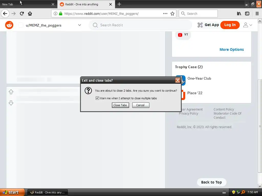
Task: Go to the Home page icon
Action: (30, 14)
